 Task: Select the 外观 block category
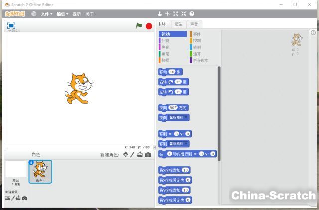point(166,41)
